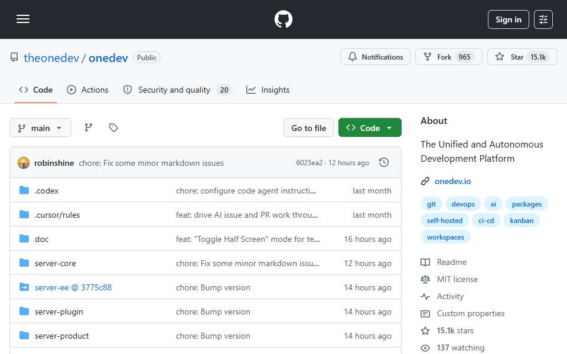Image resolution: width=567 pixels, height=354 pixels.
Task: Open the .codex folder
Action: pos(47,191)
